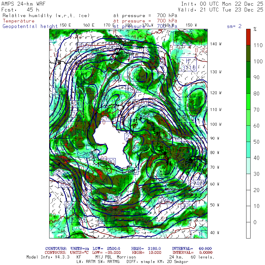Click the "40 W" longitude label
265x265 pixels.
tap(215, 233)
